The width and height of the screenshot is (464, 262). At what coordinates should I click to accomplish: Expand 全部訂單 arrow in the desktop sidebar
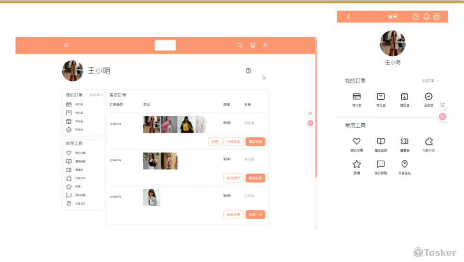point(102,95)
